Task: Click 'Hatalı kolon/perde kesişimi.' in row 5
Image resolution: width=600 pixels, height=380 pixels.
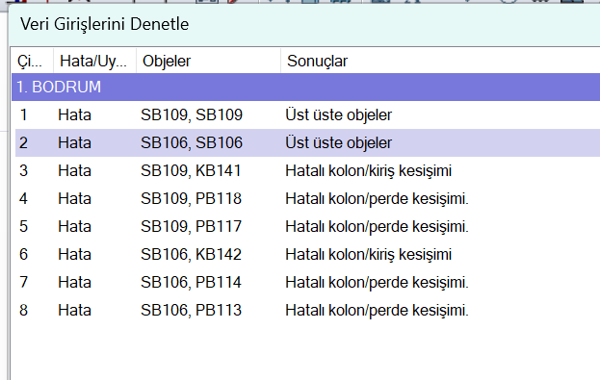Action: [377, 227]
